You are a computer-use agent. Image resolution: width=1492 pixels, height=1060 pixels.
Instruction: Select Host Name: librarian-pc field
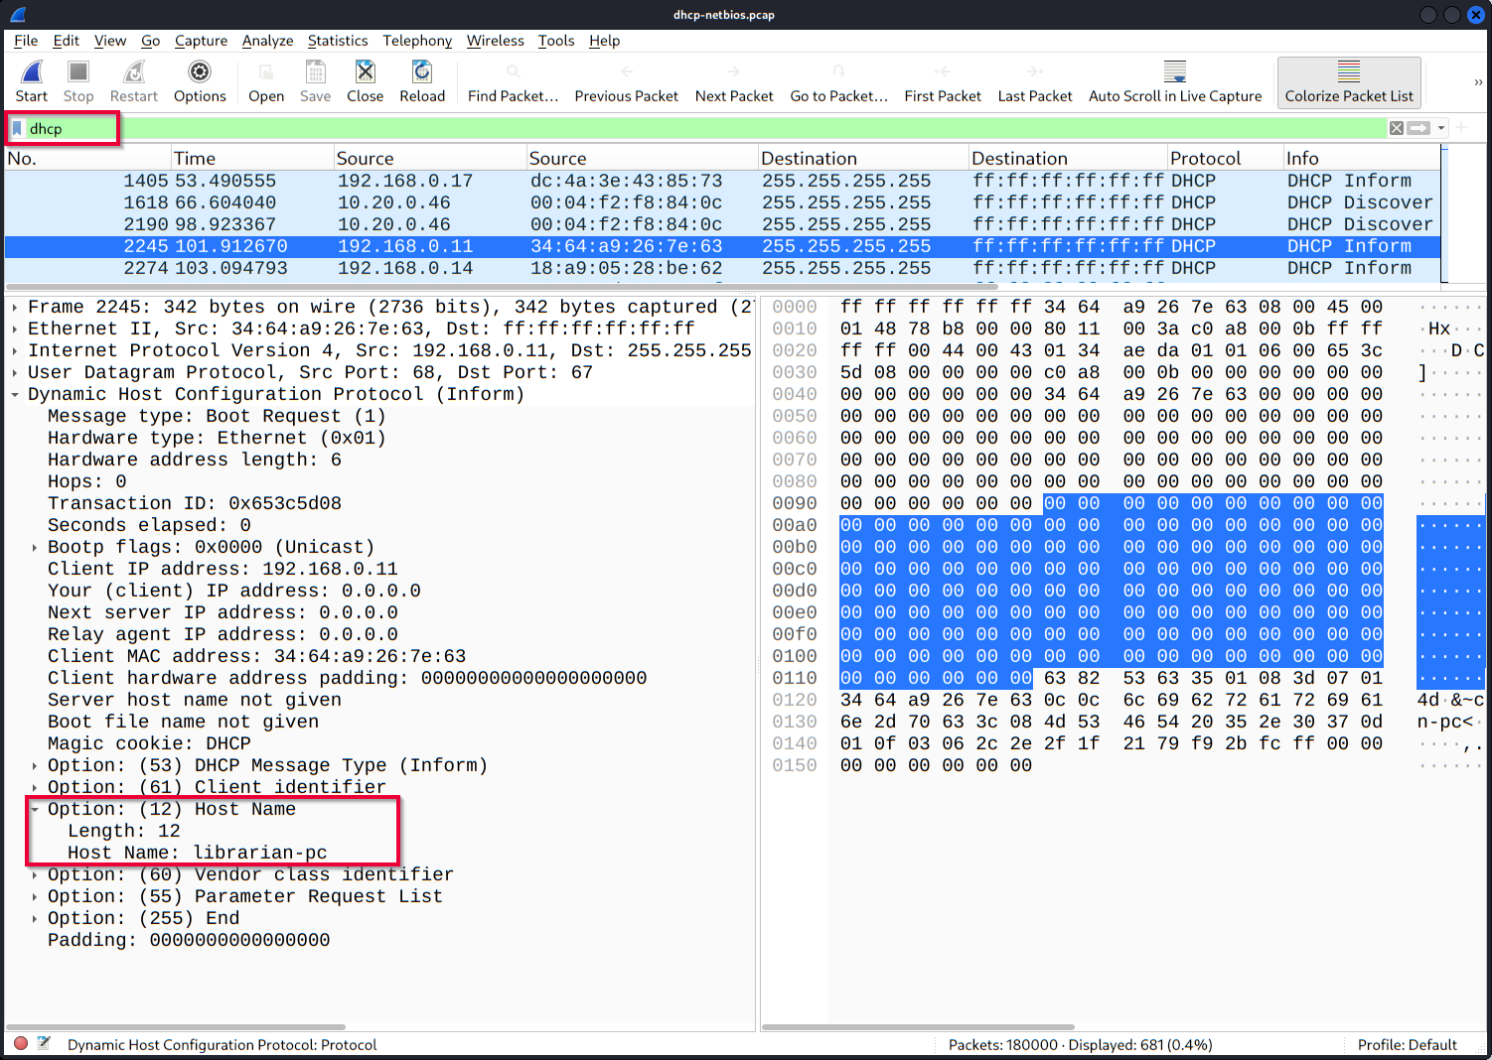click(x=197, y=853)
